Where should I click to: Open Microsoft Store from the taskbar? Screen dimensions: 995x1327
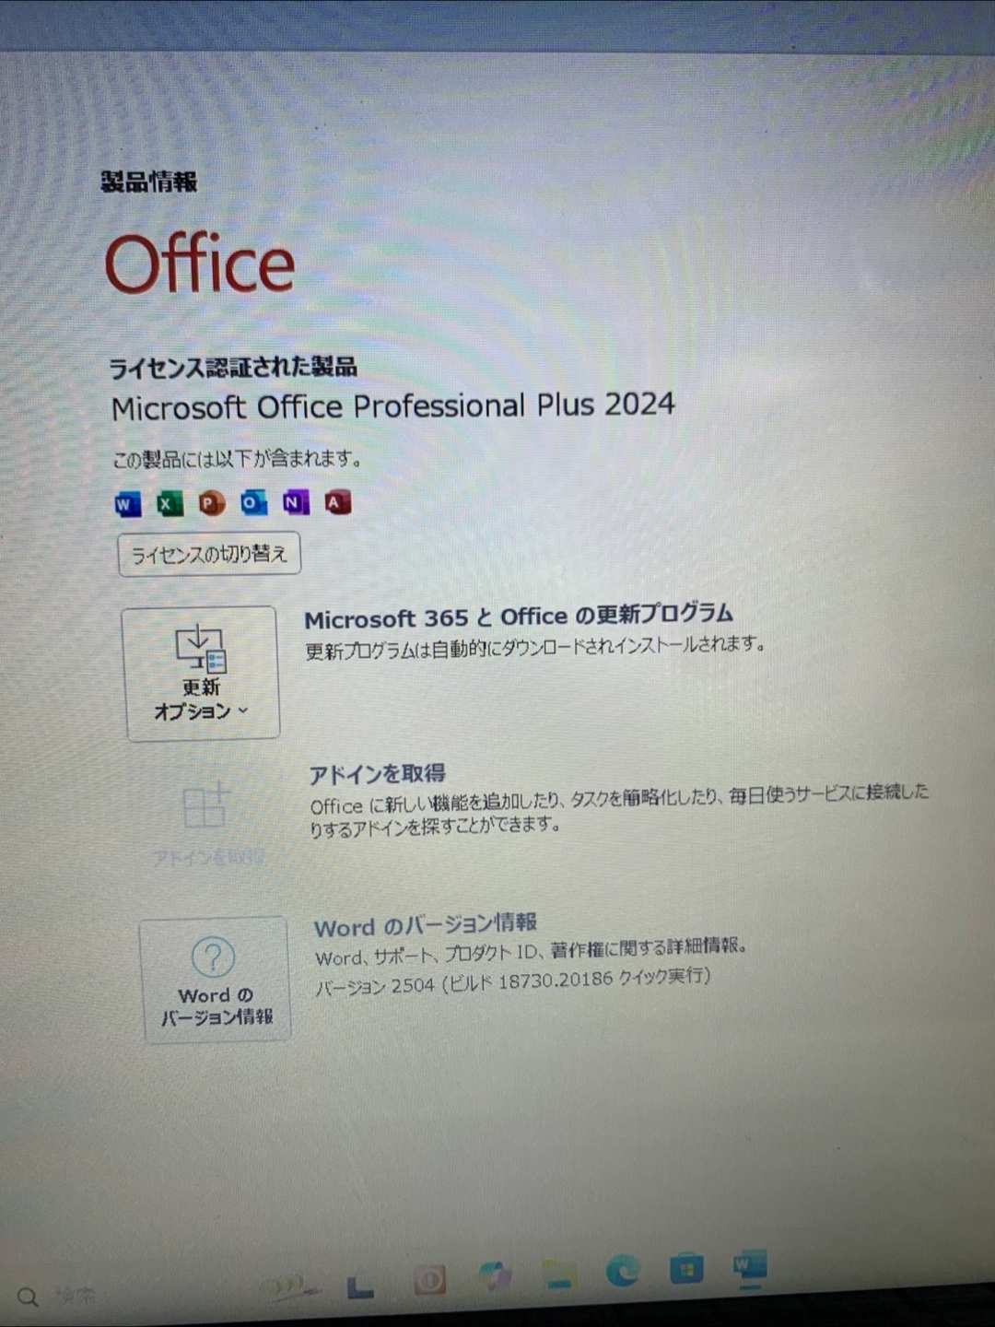(x=686, y=1270)
